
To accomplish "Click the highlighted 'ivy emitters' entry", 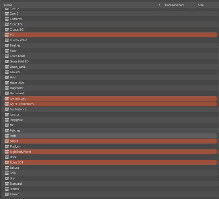I will coord(110,99).
